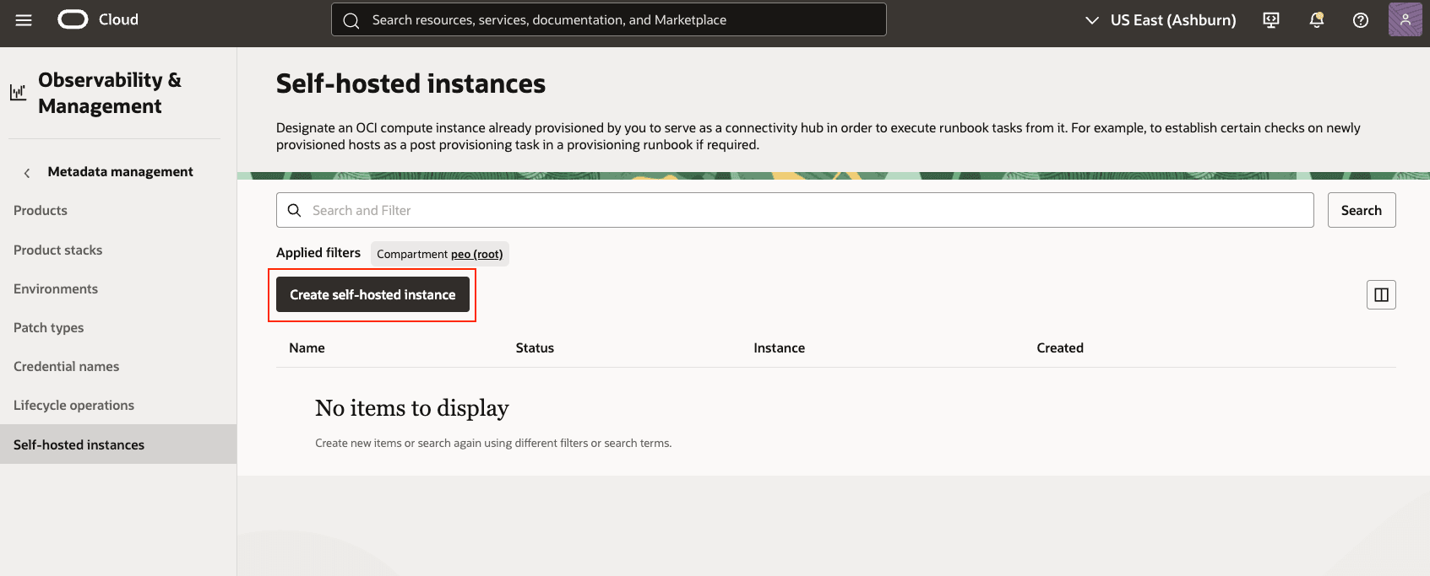Click the Applied filters label
The width and height of the screenshot is (1430, 576).
click(x=318, y=253)
